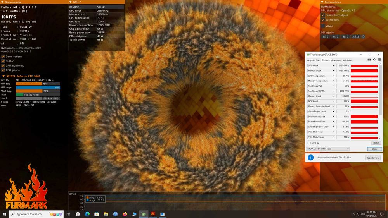The image size is (388, 218).
Task: Open the volume control in system tray
Action: pos(363,214)
